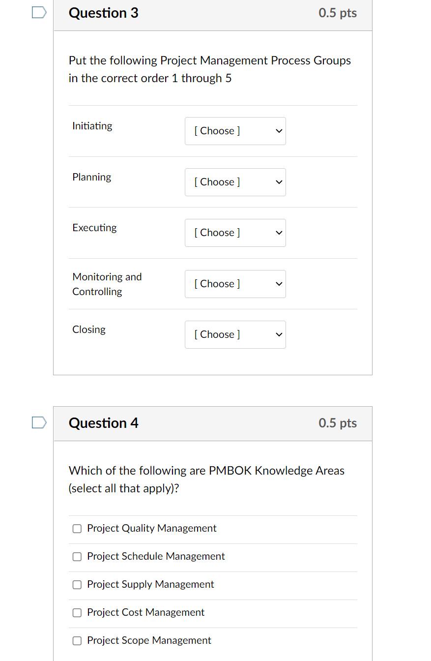Flag Question 4 with the bookmark icon
This screenshot has width=431, height=661.
(x=39, y=423)
